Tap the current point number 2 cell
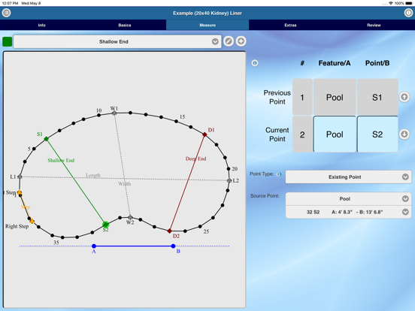The image size is (415, 311). pos(302,134)
